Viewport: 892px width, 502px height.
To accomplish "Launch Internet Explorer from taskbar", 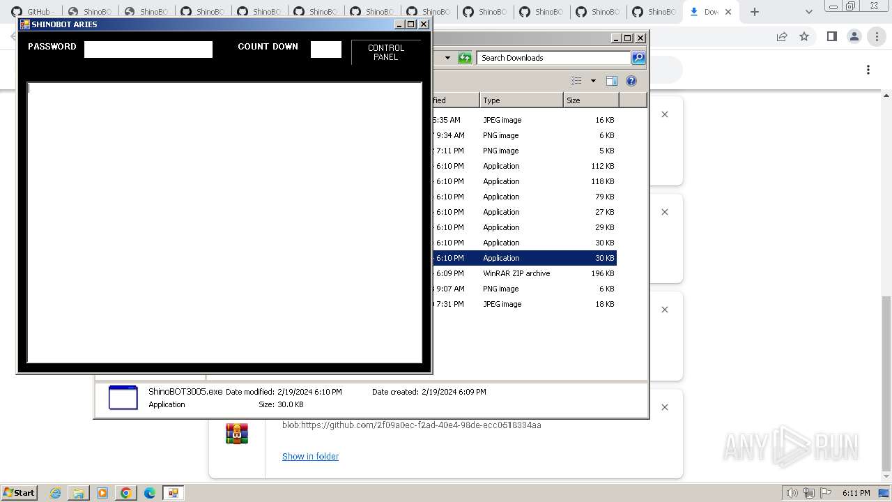I will [x=55, y=493].
